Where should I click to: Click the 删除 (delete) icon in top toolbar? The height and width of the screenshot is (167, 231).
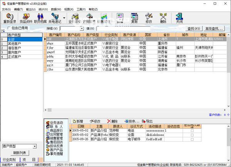[x=163, y=18]
